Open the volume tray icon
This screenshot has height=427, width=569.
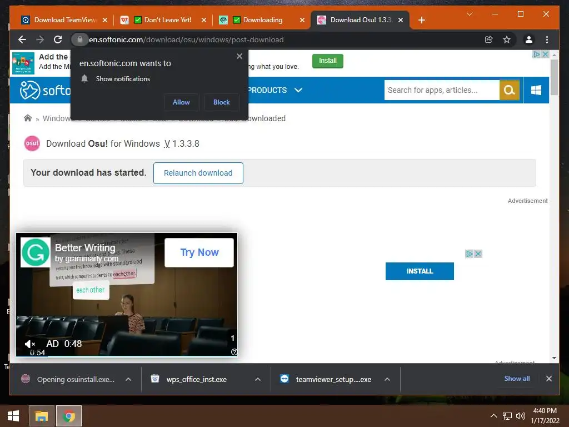[x=520, y=416]
